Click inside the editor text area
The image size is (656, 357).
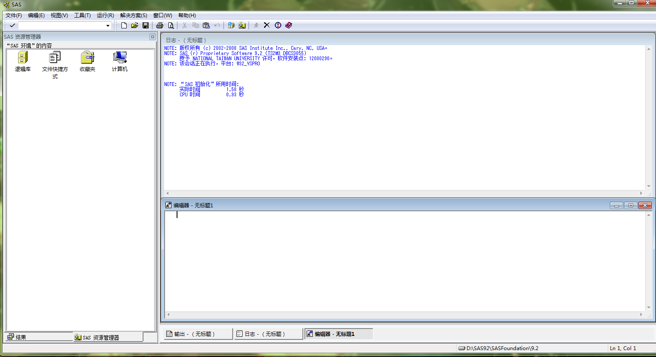pyautogui.click(x=405, y=261)
